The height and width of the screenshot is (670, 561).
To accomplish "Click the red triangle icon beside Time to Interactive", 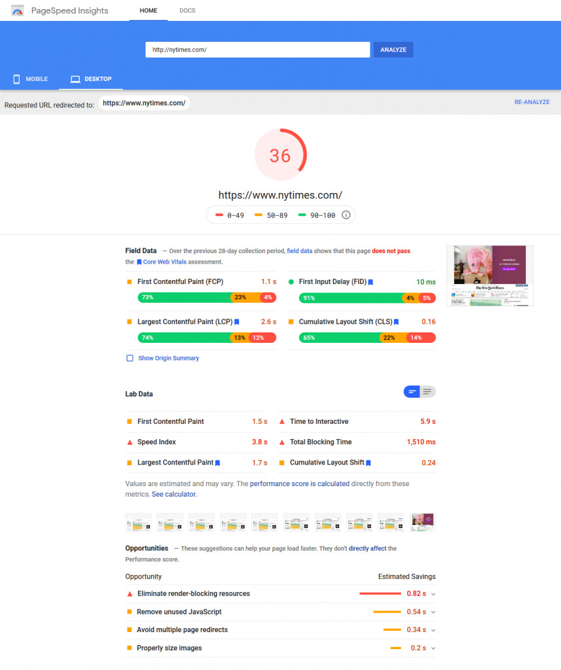I will click(281, 421).
